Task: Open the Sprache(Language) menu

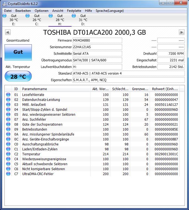Action: coord(110,11)
